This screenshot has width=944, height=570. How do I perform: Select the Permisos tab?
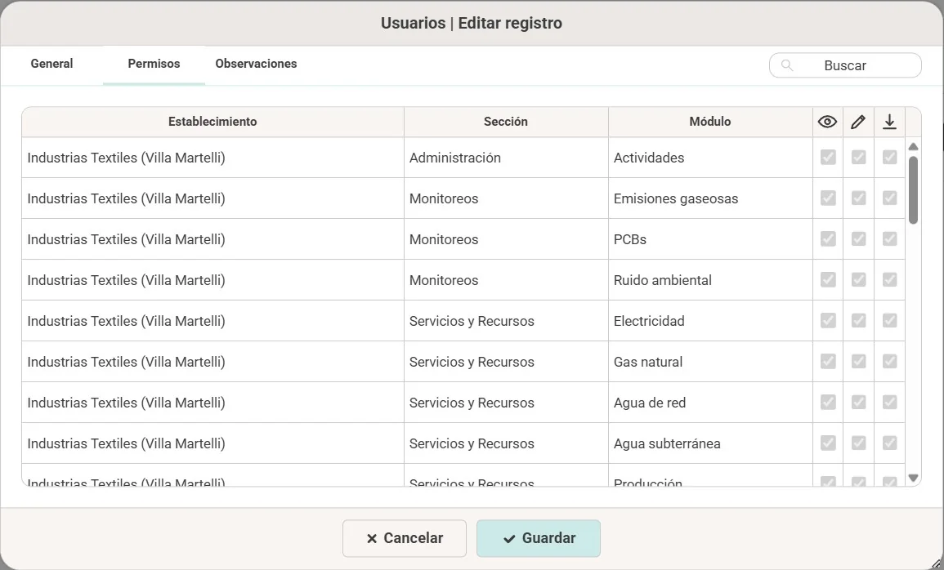pos(154,64)
